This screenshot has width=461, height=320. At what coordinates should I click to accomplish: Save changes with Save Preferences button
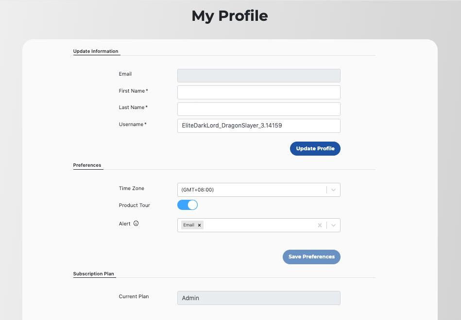311,257
